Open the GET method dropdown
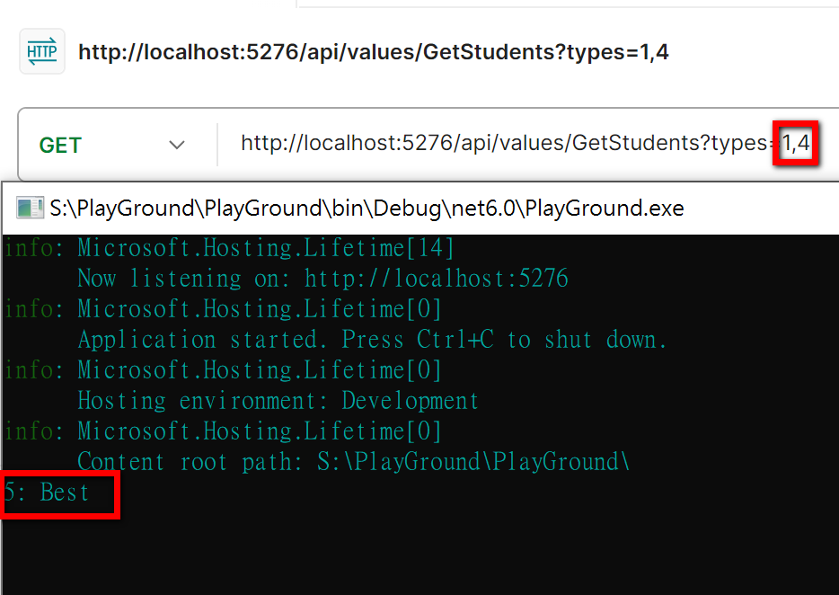 click(112, 145)
